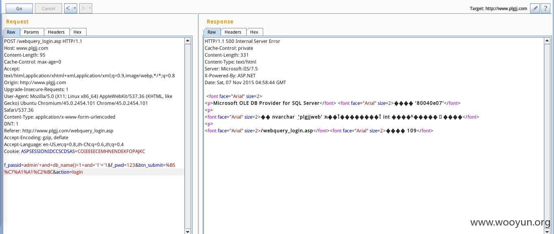Click Microsoft OLE DB Provider for SQL Server text
Viewport: 554px width, 234px height.
(266, 103)
